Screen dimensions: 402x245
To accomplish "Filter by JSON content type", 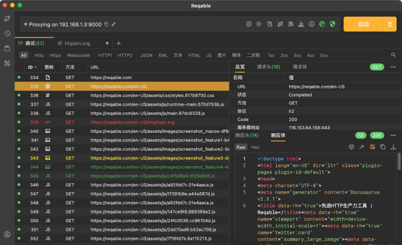I will [x=146, y=55].
